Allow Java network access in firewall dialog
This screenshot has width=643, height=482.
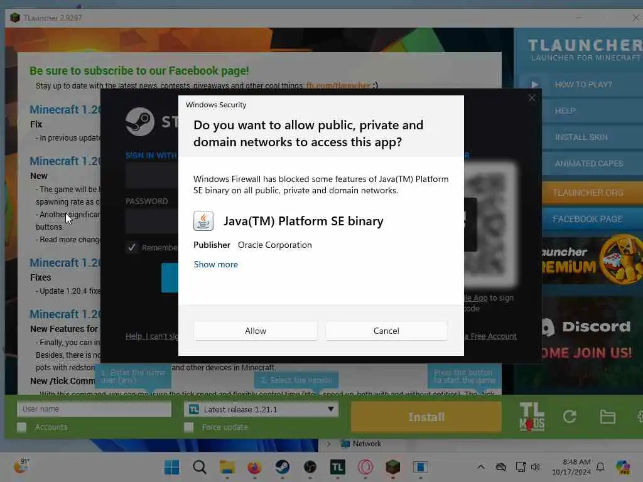coord(255,331)
